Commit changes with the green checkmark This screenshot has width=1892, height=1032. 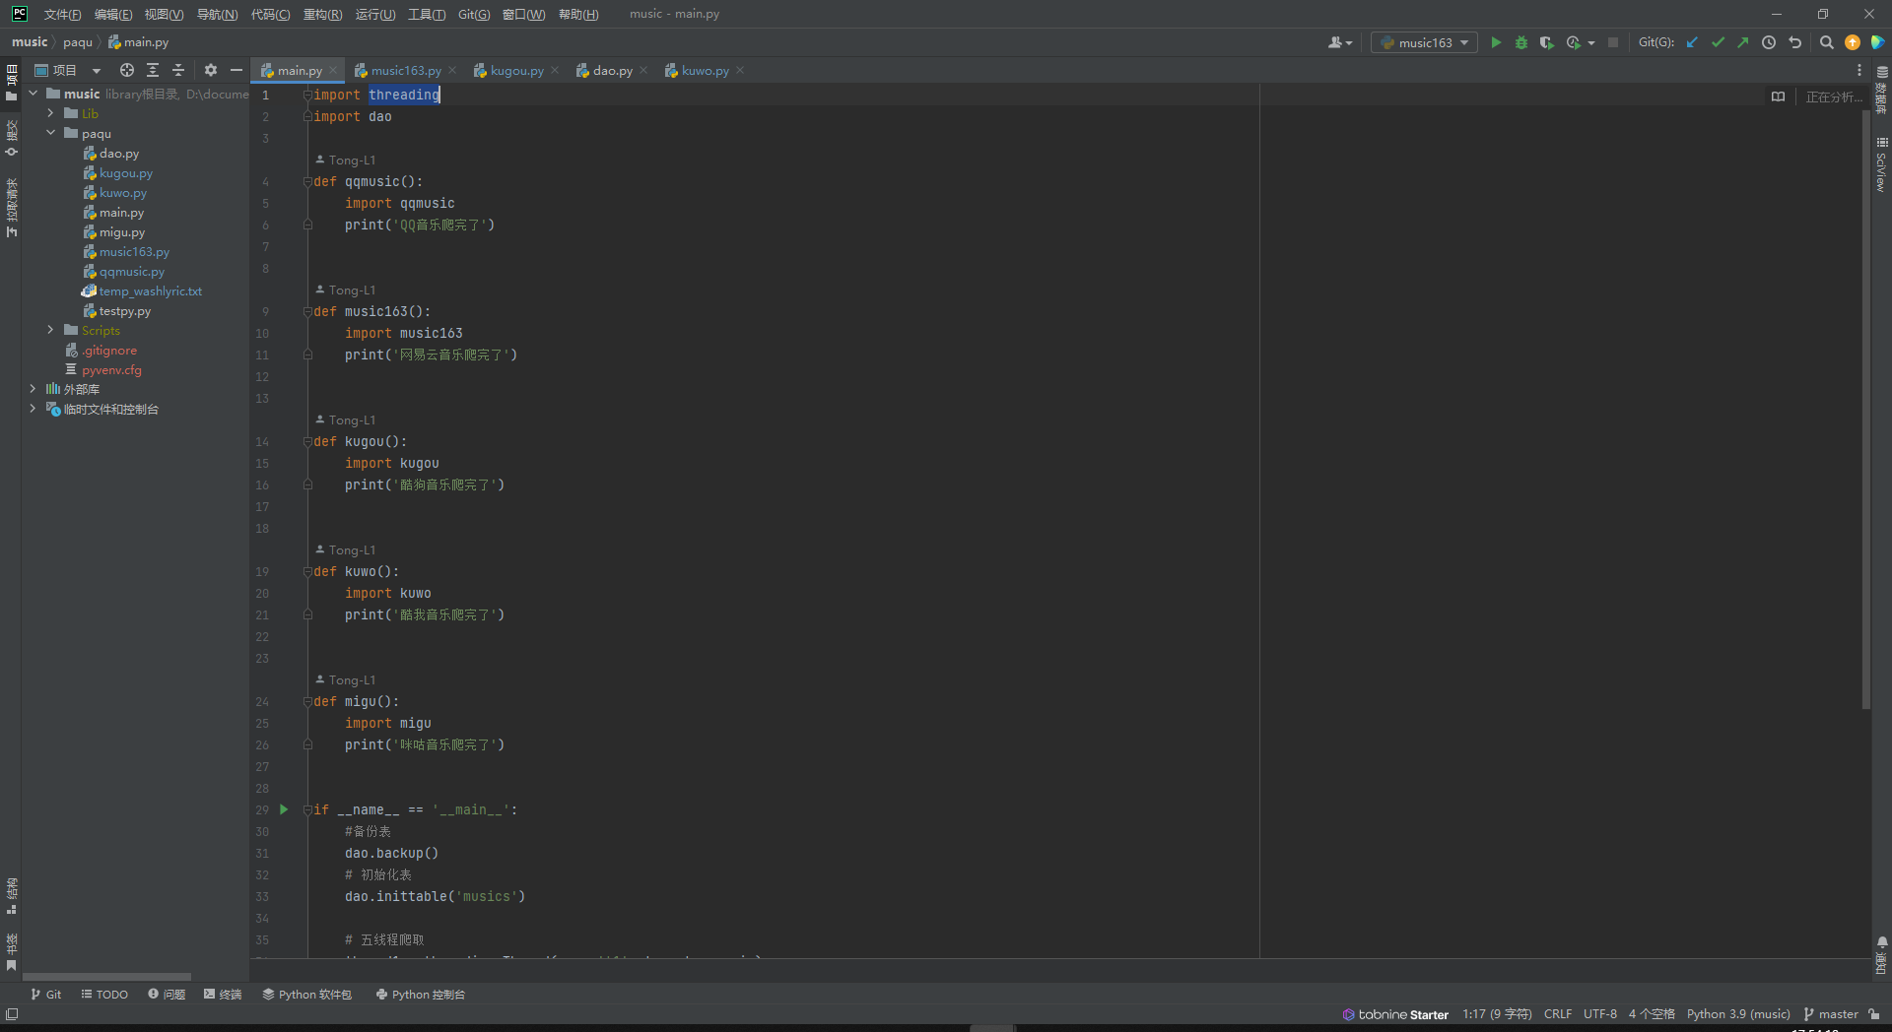click(1718, 42)
